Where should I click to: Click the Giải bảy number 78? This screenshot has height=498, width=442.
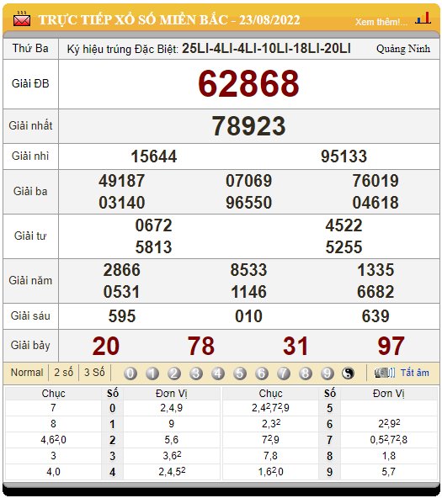[x=201, y=346]
